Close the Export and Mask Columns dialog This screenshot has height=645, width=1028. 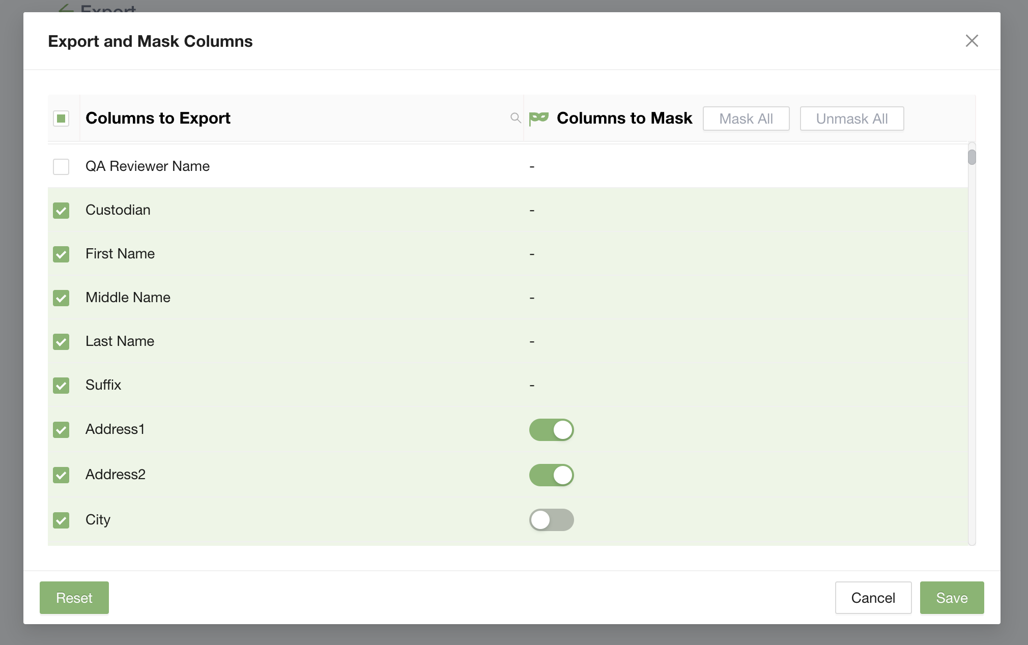click(x=972, y=41)
